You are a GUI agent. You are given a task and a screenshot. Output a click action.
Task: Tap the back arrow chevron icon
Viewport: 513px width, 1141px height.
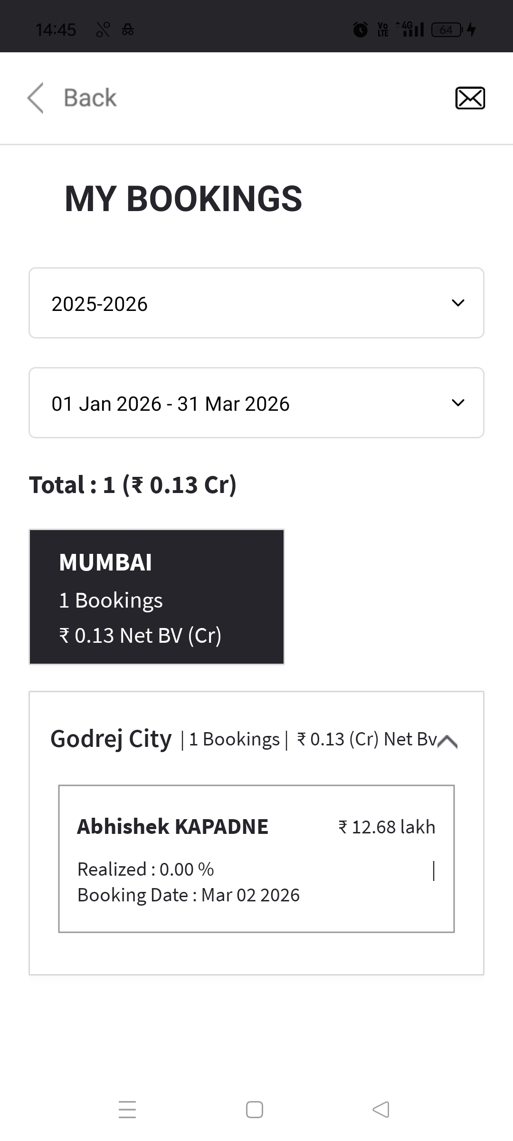click(x=36, y=98)
